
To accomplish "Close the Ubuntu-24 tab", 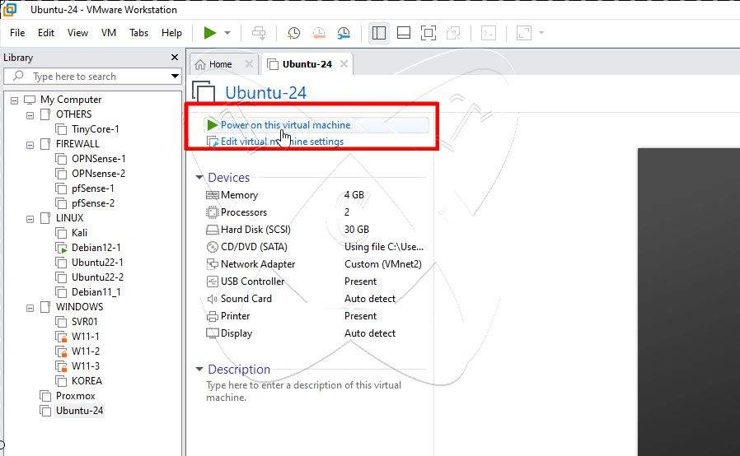I will [x=344, y=63].
